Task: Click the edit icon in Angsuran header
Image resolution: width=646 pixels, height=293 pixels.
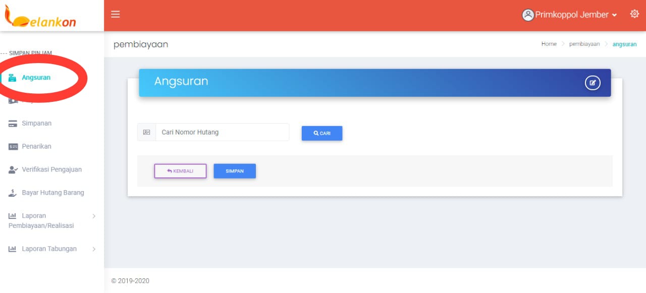Action: coord(593,83)
